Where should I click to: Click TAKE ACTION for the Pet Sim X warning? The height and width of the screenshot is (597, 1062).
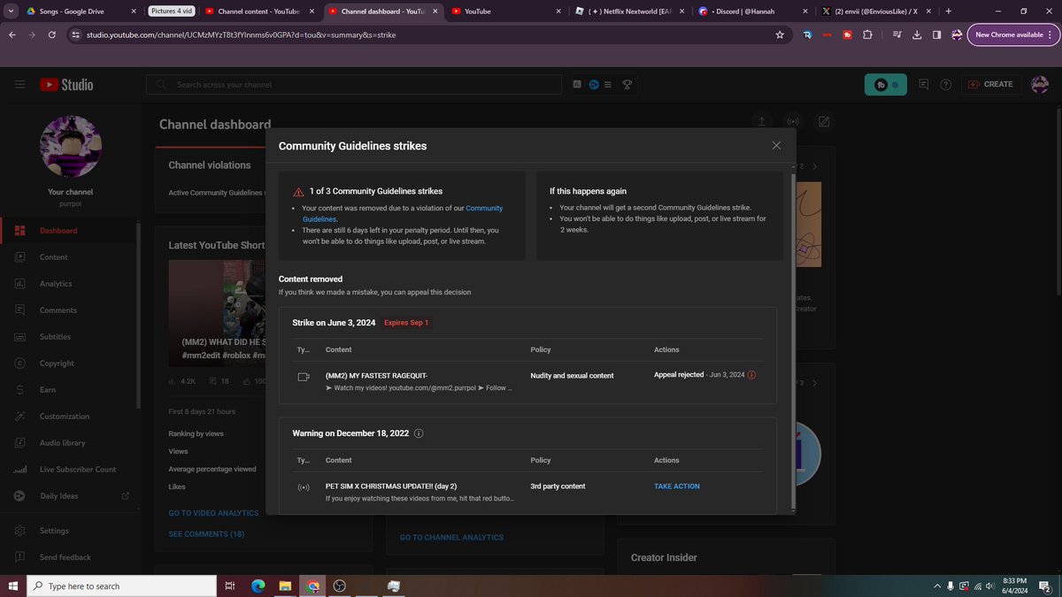click(677, 486)
